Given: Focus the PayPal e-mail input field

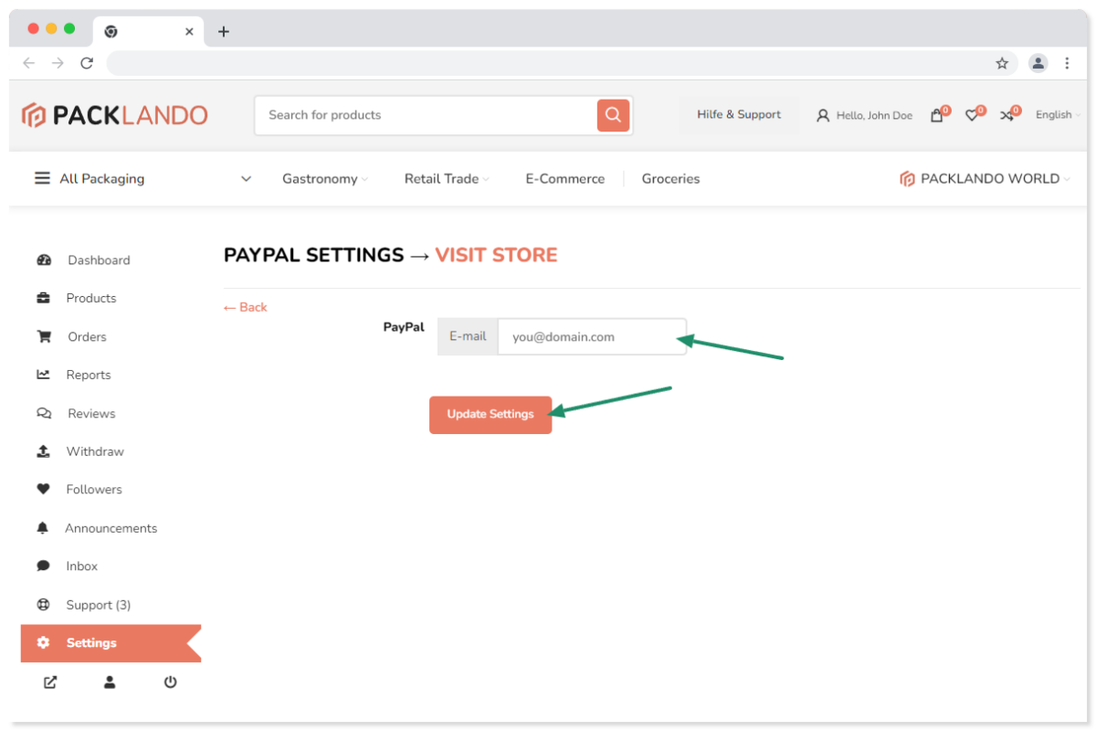Looking at the screenshot, I should 592,336.
